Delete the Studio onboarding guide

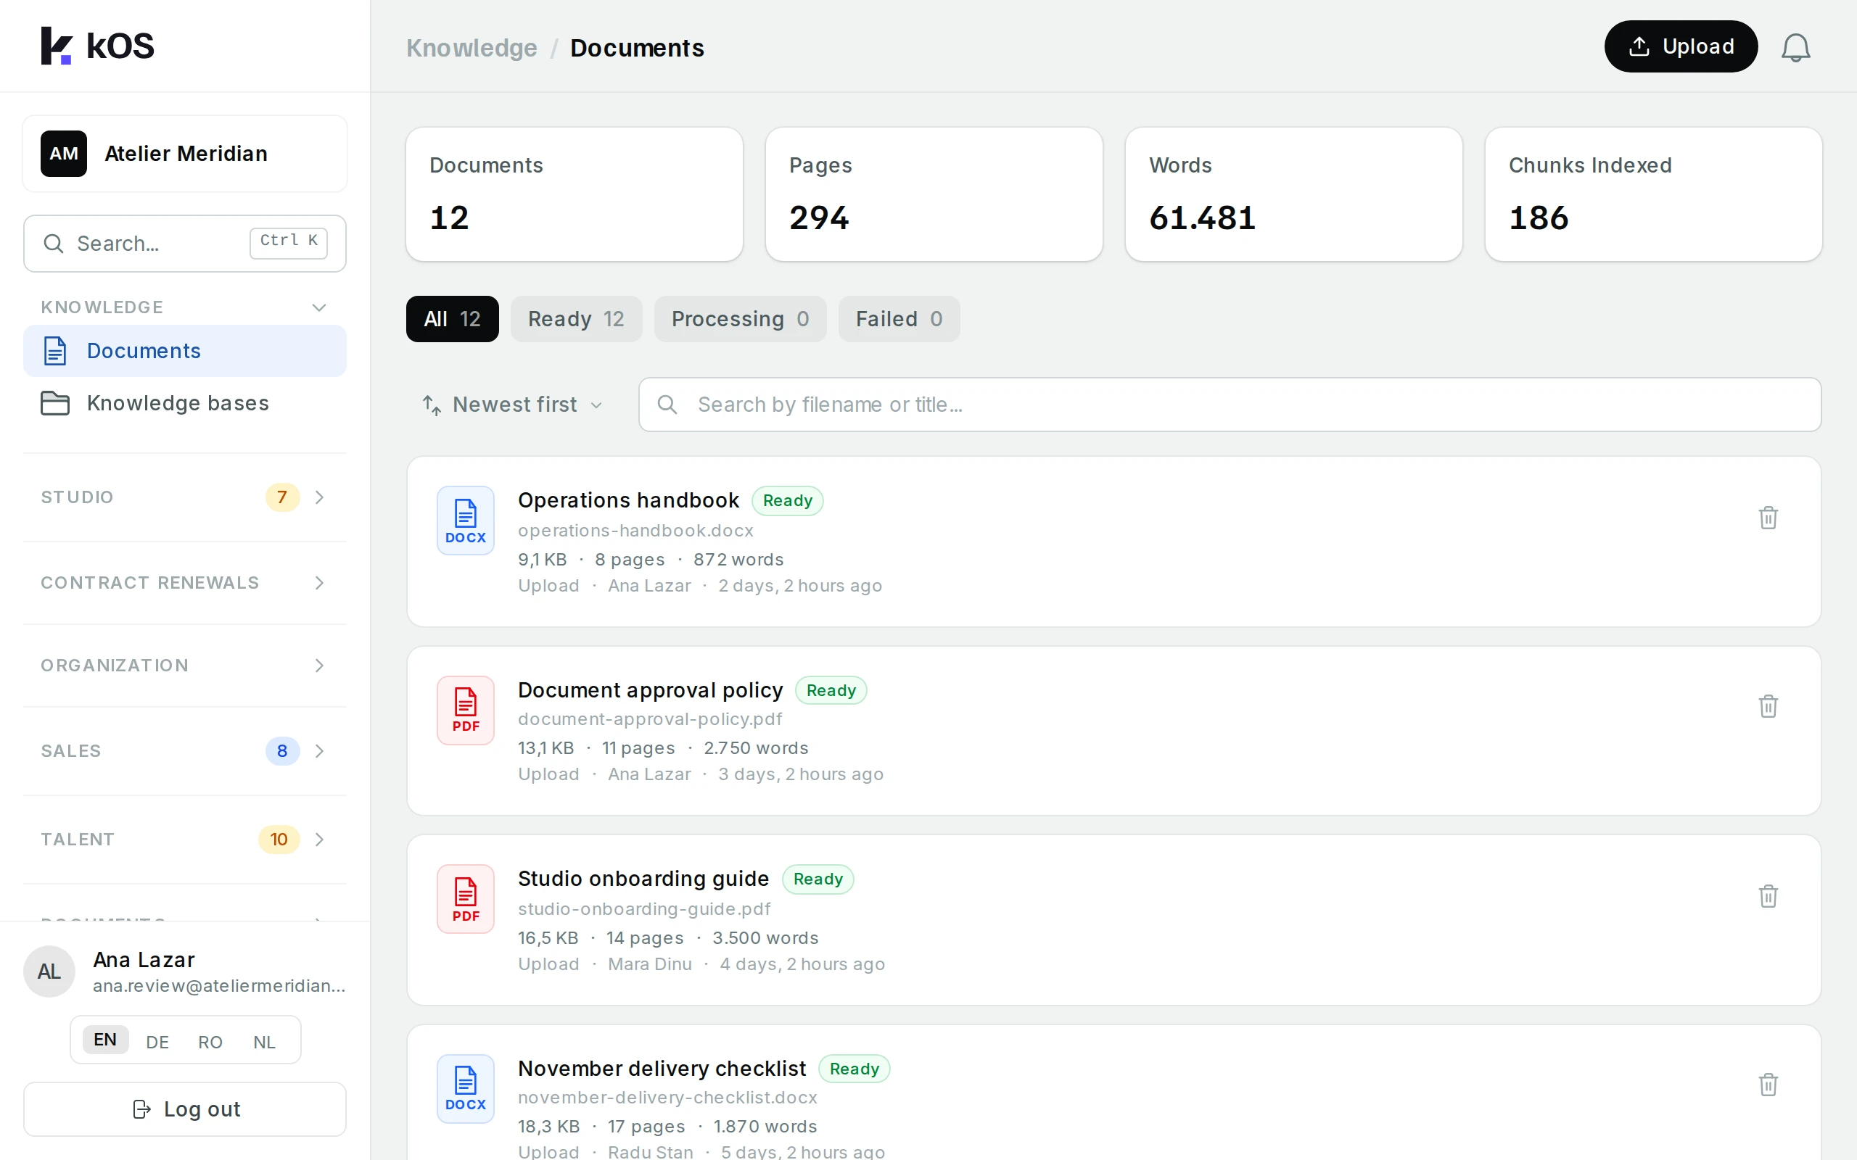click(x=1768, y=896)
